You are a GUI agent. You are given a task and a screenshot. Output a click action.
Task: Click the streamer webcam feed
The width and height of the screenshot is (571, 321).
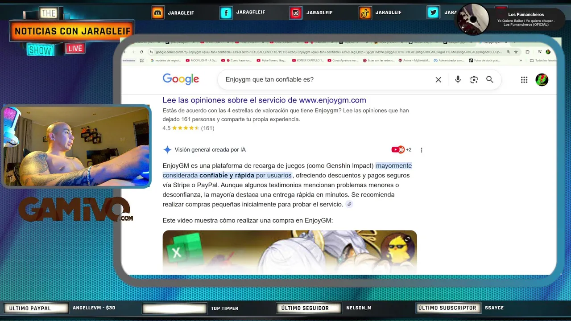click(77, 146)
